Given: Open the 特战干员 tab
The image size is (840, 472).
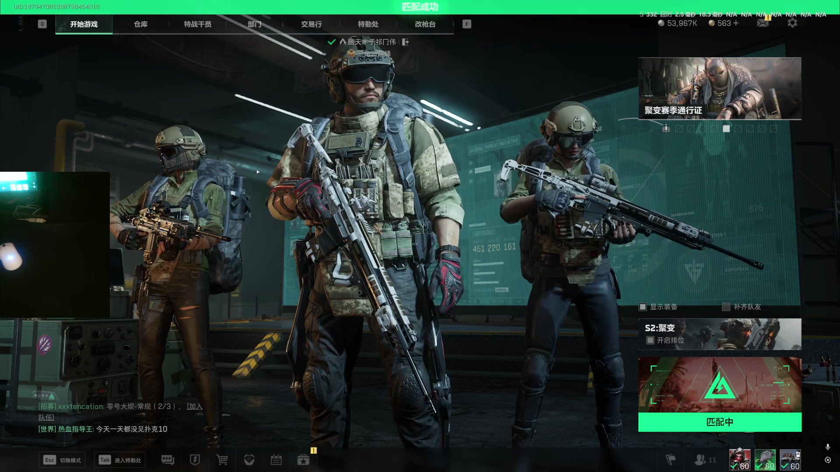Looking at the screenshot, I should click(x=198, y=24).
